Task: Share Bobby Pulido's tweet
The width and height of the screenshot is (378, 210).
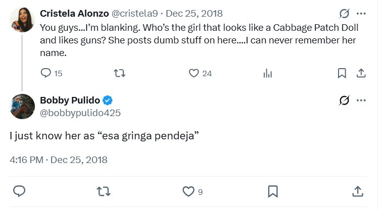Action: (x=357, y=191)
